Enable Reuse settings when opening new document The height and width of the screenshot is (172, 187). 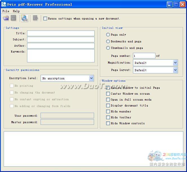[45, 19]
